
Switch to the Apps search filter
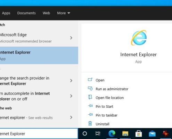coord(6,13)
